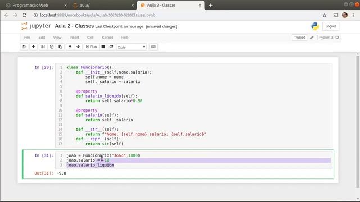Open the Help menu
Viewport: 360px width, 202px height.
pos(125,38)
